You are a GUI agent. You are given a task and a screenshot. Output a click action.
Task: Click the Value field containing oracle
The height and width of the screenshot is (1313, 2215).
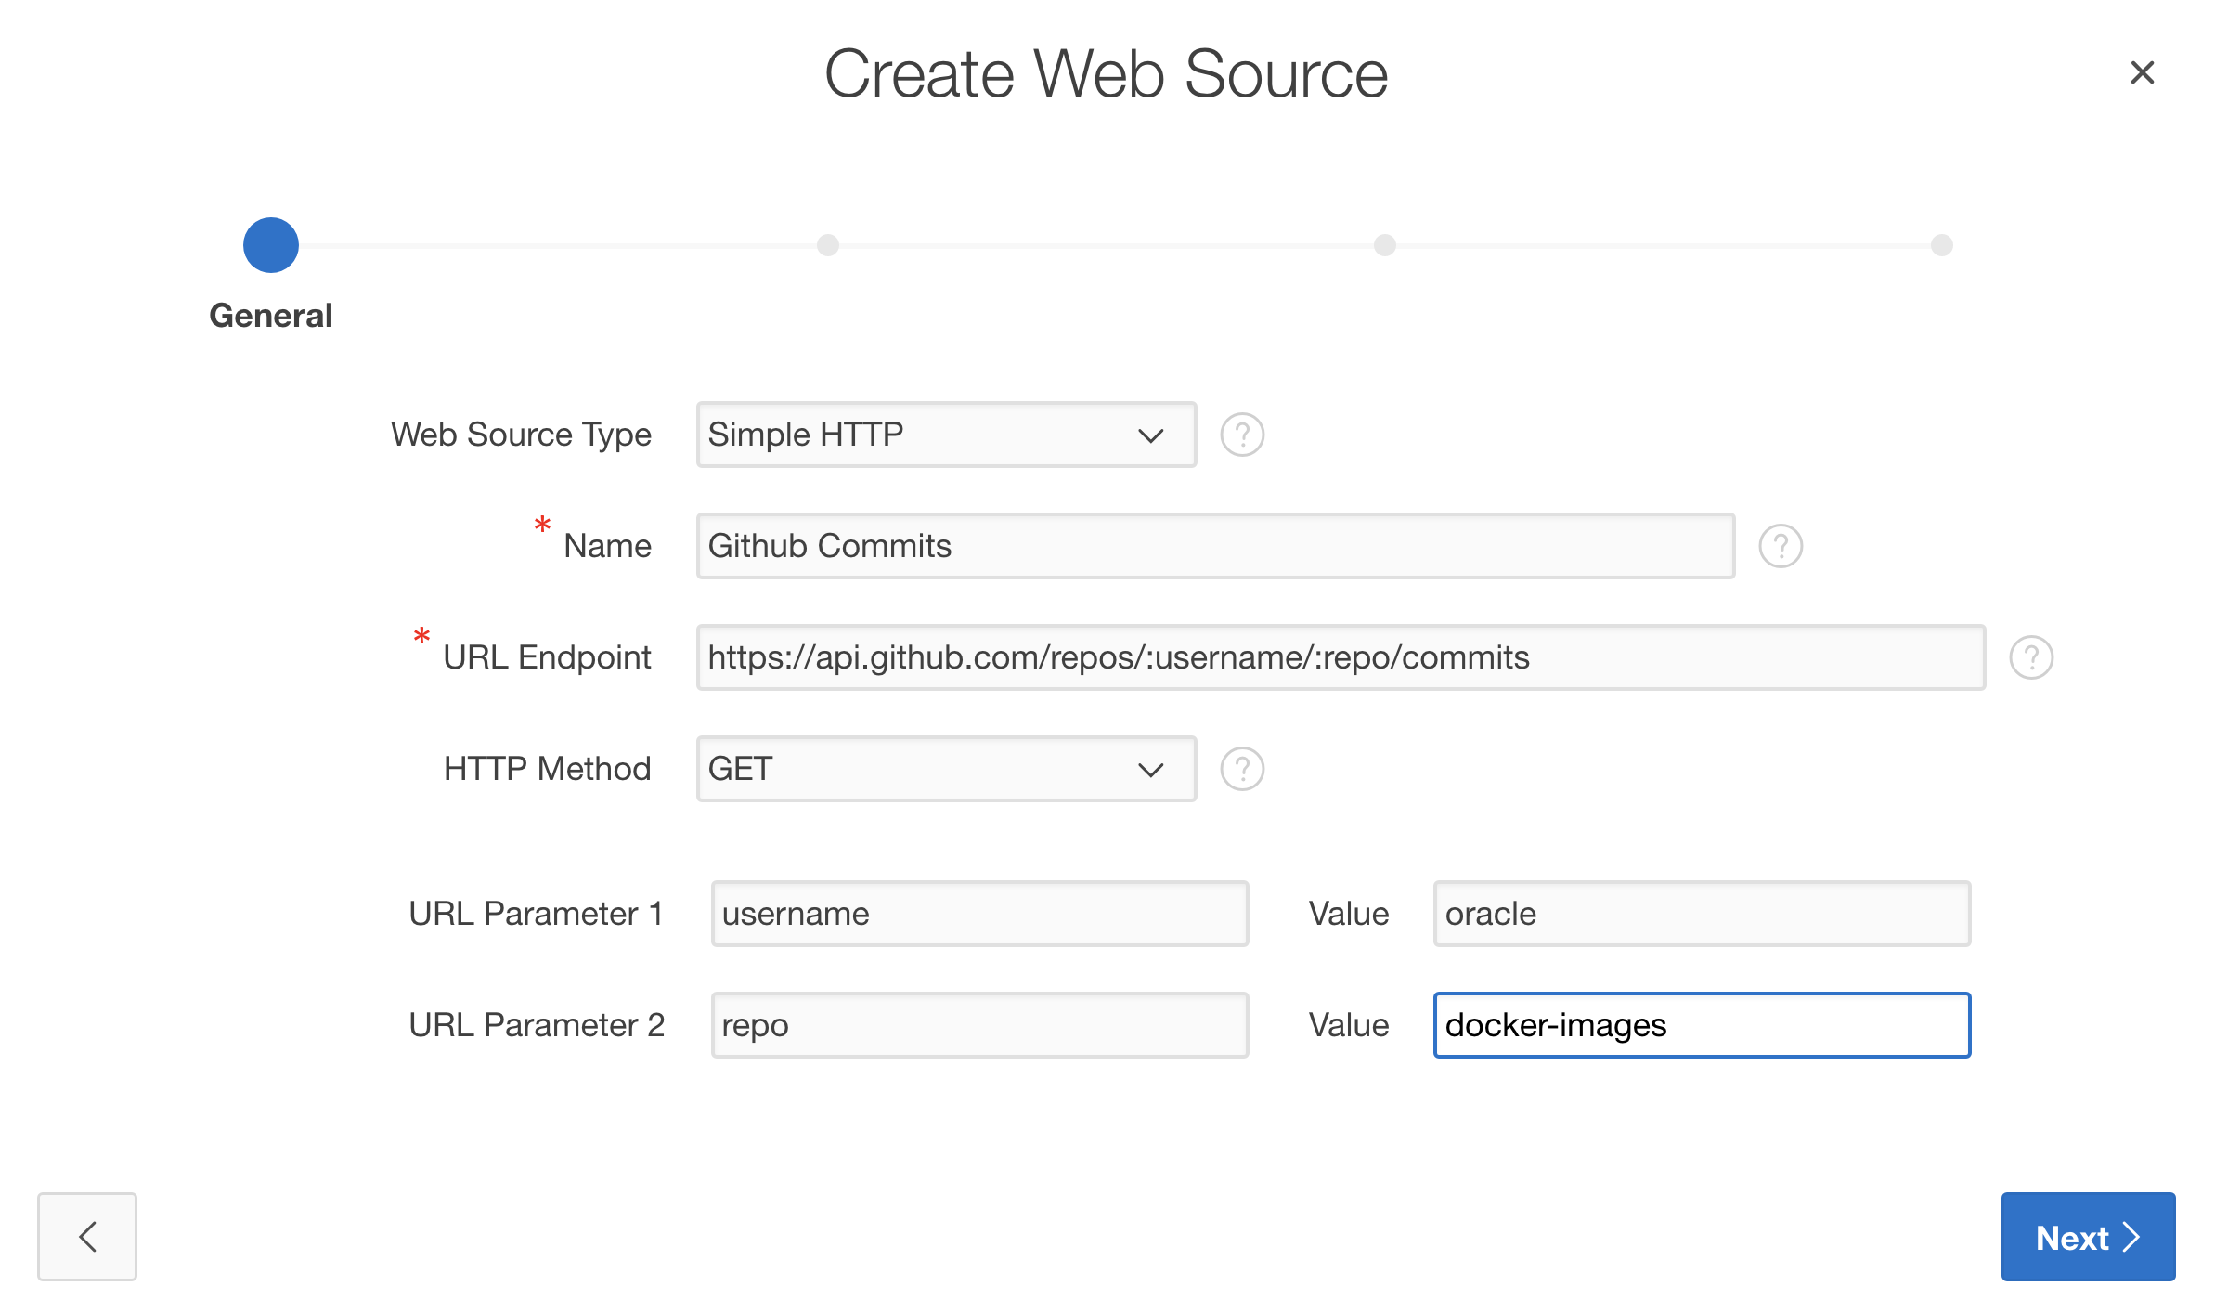1701,914
